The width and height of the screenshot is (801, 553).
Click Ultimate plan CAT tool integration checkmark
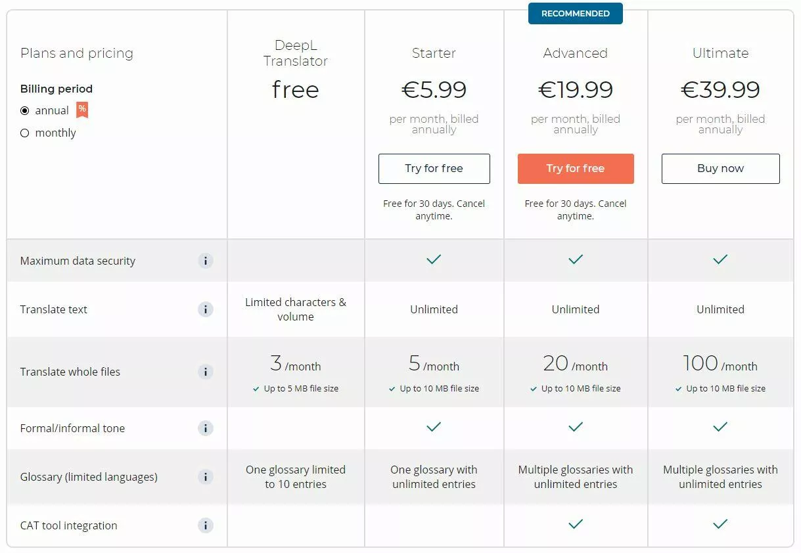tap(720, 524)
